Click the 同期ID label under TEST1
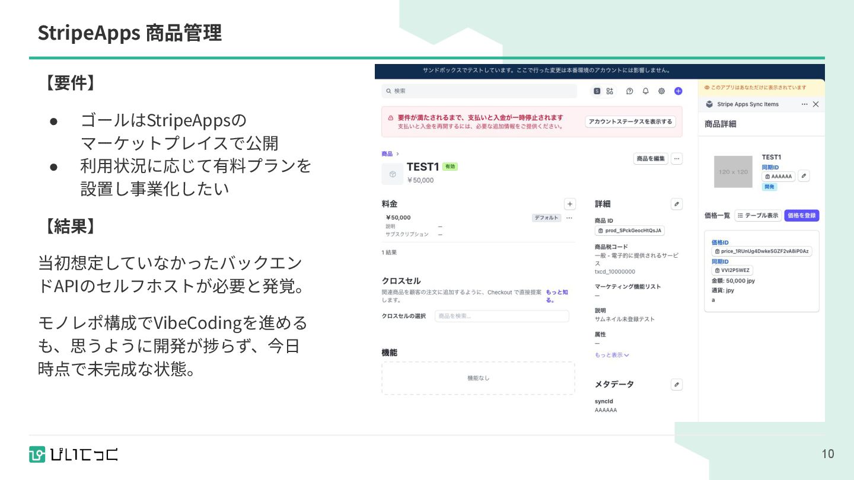The height and width of the screenshot is (480, 854). pos(770,167)
